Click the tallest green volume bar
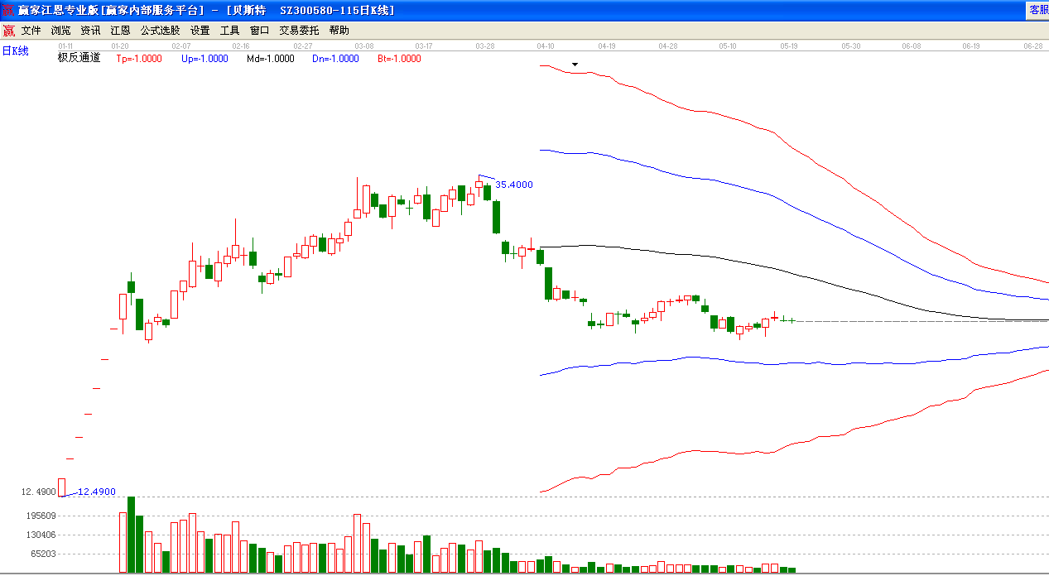1049x576 pixels. [131, 535]
